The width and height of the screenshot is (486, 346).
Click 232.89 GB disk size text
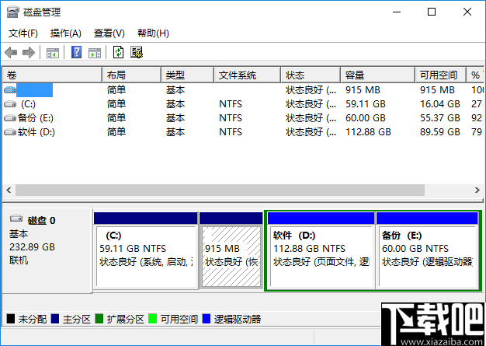tap(32, 247)
